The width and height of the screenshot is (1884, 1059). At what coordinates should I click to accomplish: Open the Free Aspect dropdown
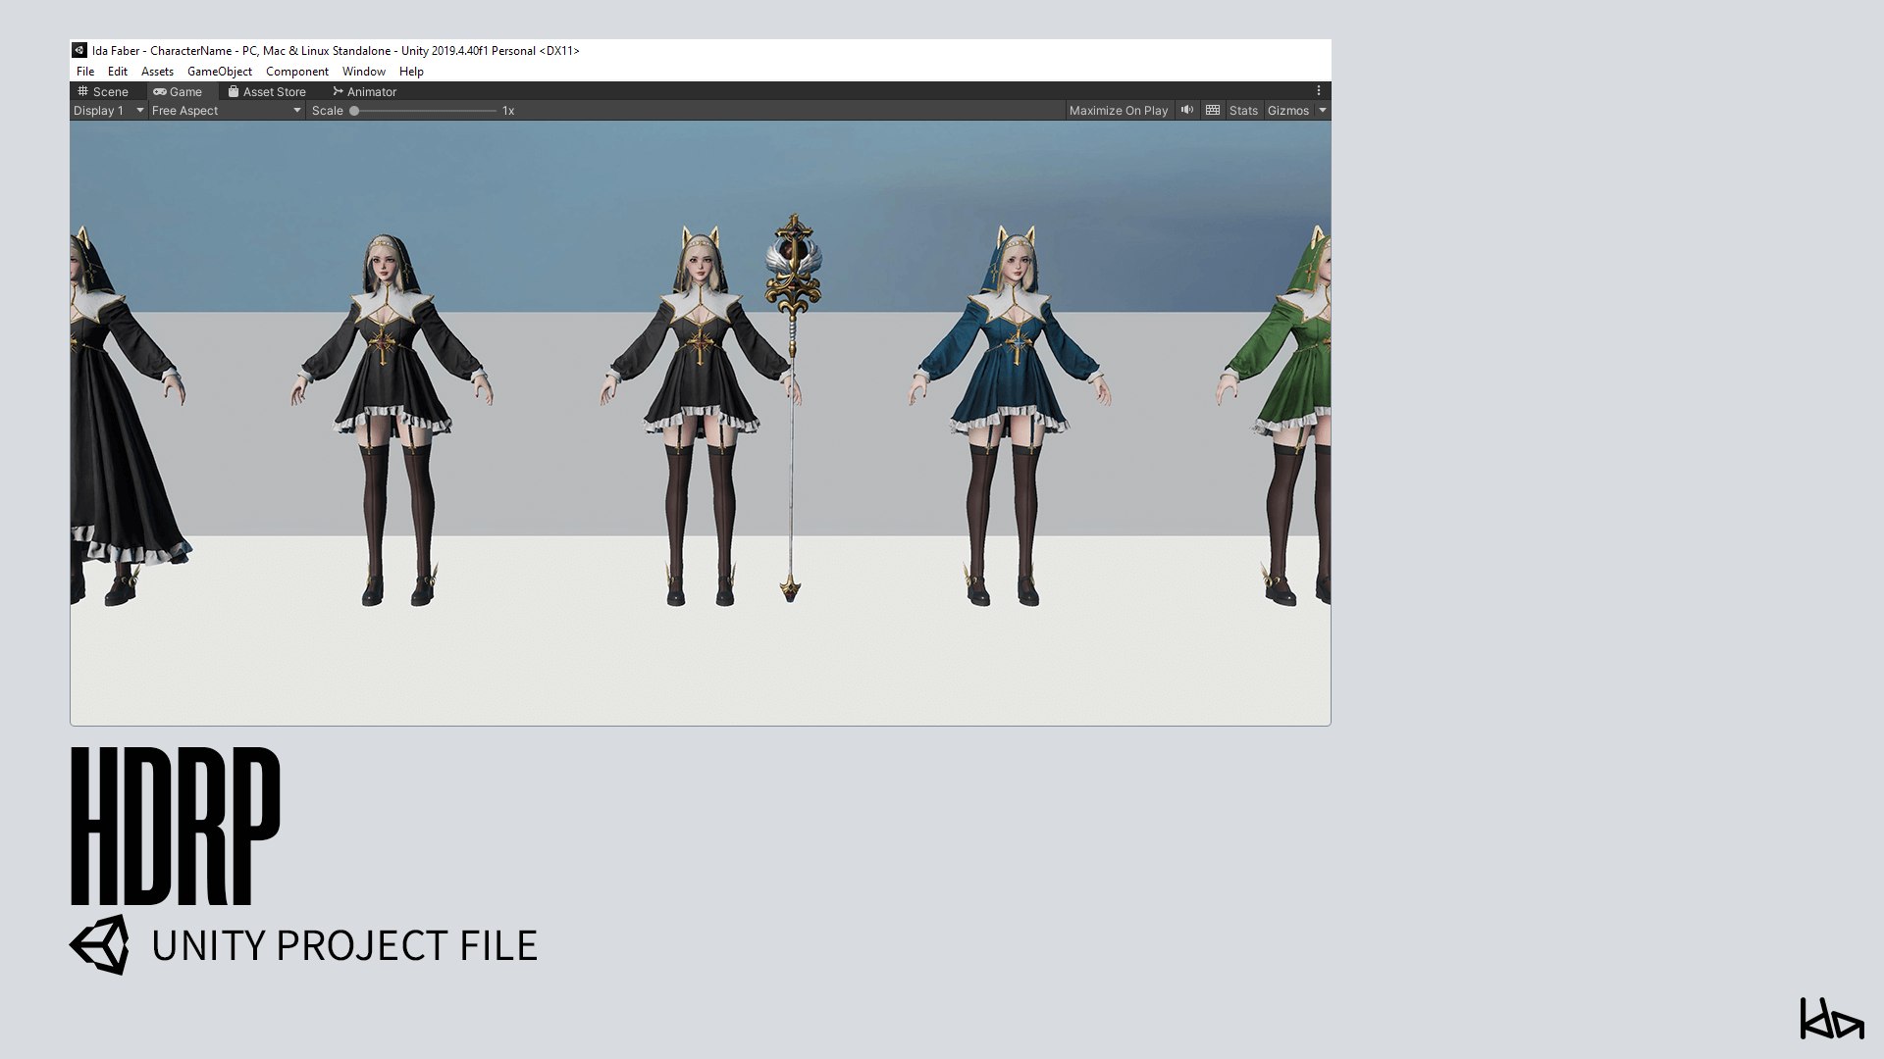pyautogui.click(x=226, y=111)
